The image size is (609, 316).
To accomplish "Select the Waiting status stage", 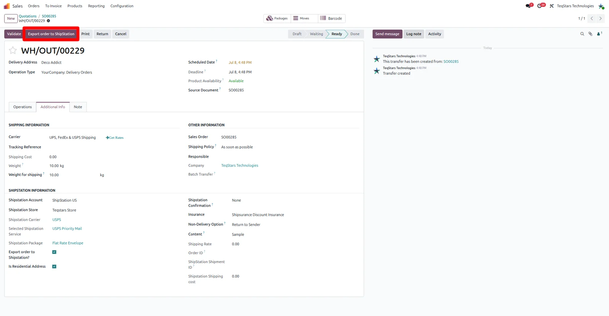I will click(x=316, y=34).
